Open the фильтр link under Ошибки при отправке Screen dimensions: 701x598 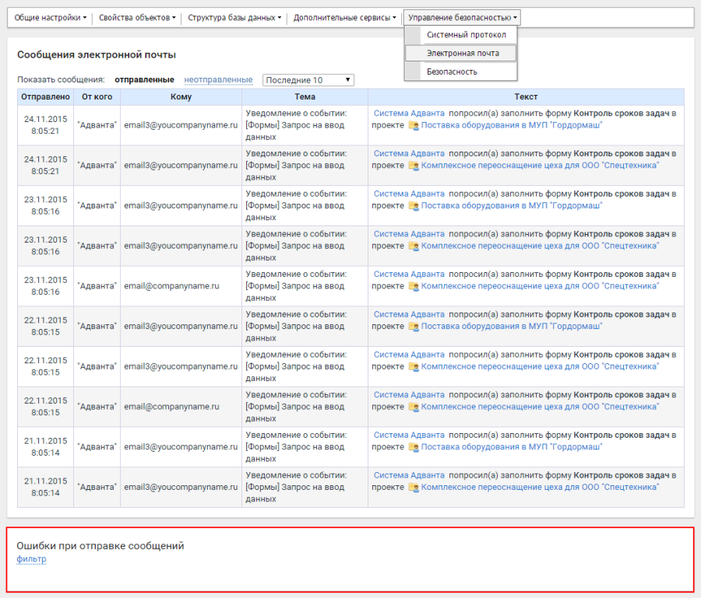point(31,558)
